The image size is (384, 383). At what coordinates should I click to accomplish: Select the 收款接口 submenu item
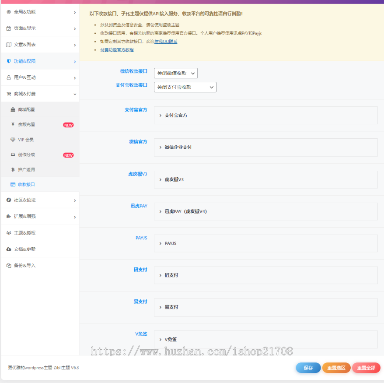click(x=40, y=185)
